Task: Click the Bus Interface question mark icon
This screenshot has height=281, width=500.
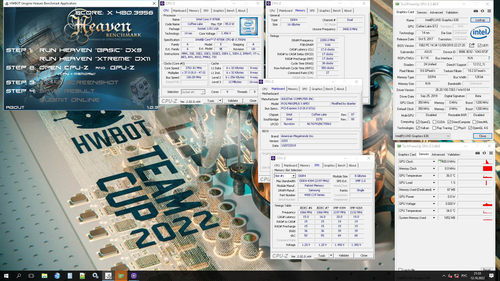Action: click(489, 58)
